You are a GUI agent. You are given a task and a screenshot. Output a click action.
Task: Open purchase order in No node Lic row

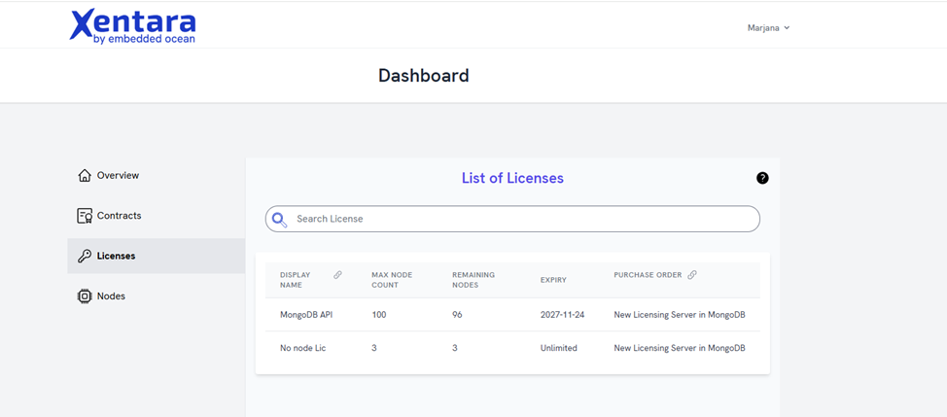point(680,348)
